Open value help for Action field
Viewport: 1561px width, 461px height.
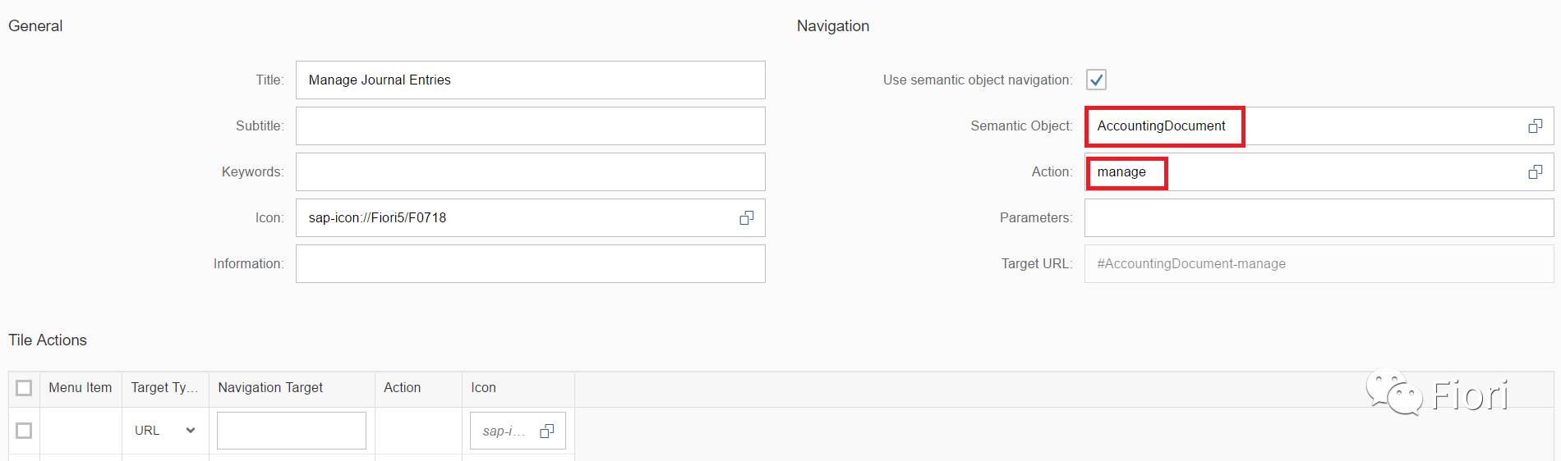pyautogui.click(x=1535, y=172)
